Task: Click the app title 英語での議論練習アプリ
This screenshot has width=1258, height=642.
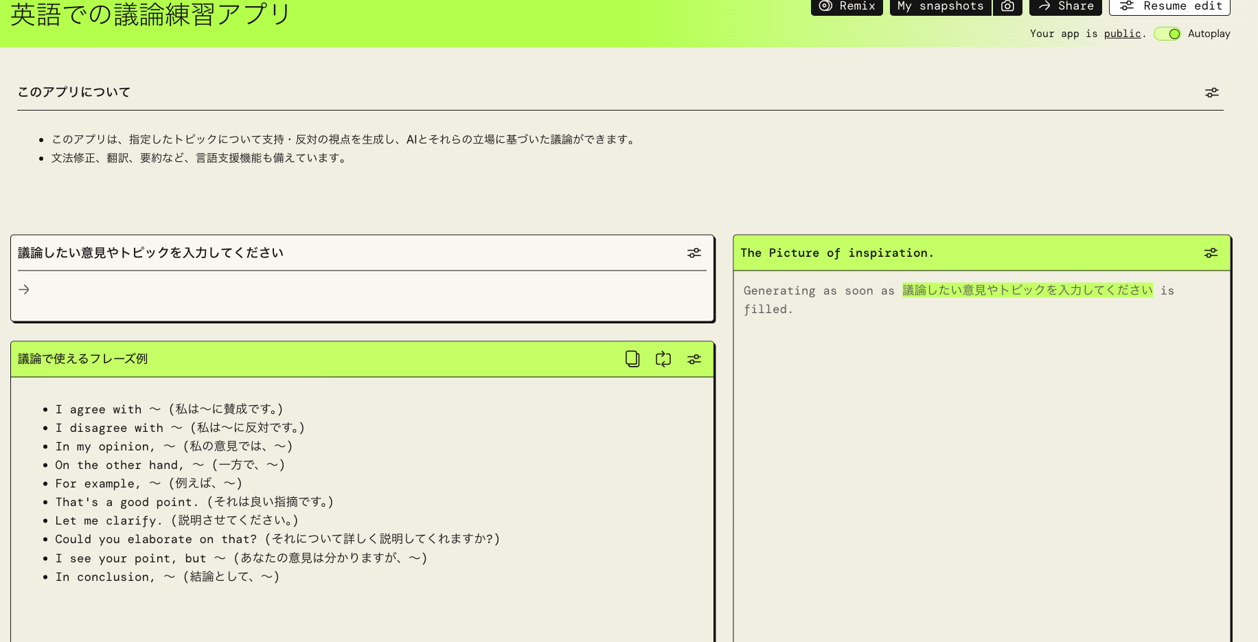Action: tap(151, 14)
